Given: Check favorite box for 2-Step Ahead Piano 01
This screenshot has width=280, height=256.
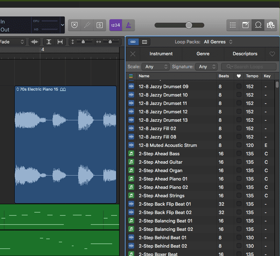Looking at the screenshot, I should point(239,178).
